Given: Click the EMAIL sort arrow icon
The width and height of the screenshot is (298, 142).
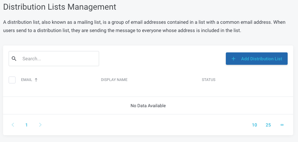Looking at the screenshot, I should [x=36, y=80].
